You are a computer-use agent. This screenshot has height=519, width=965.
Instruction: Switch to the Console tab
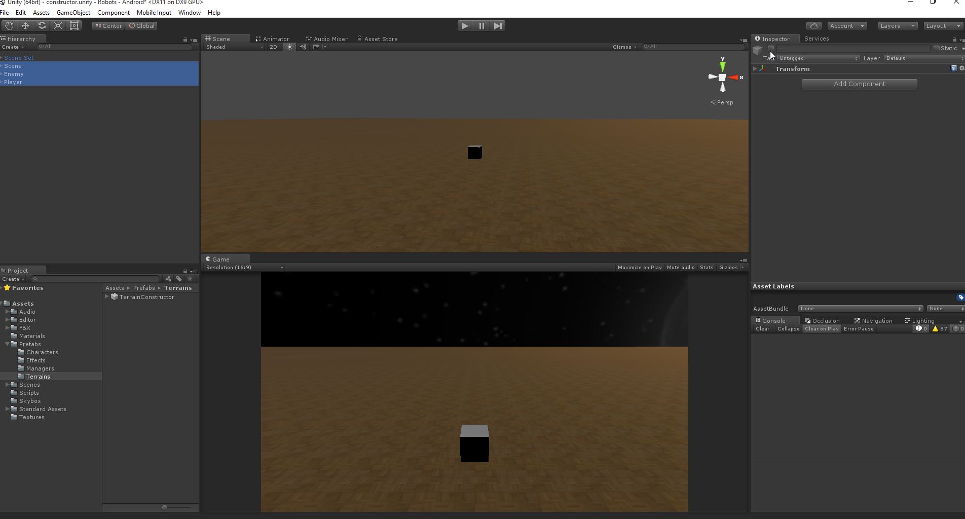point(774,320)
